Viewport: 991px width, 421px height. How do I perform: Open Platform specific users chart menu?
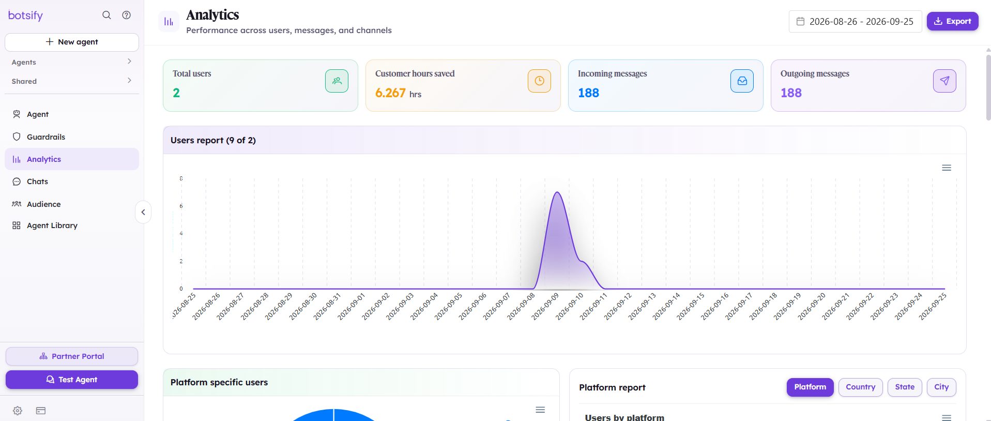click(x=540, y=410)
